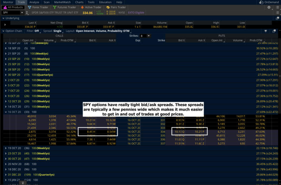Click the 337 call ask 6.92
Image resolution: width=281 pixels, height=185 pixels.
pos(109,144)
